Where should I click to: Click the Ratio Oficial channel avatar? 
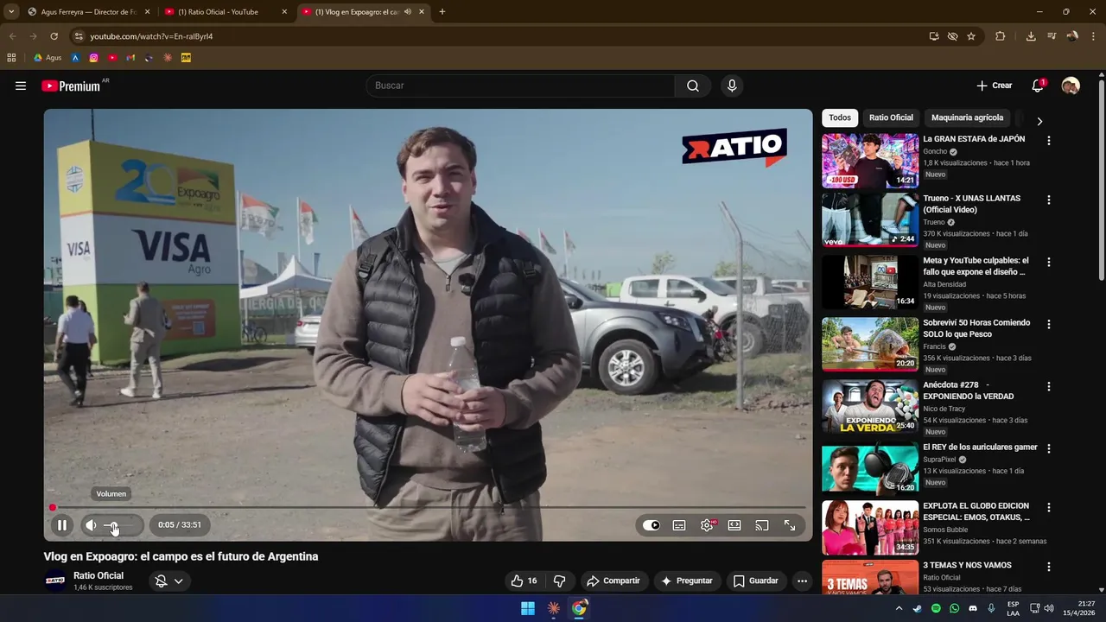tap(54, 581)
